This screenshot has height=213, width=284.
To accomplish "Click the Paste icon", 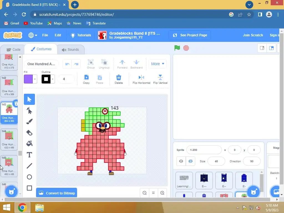I will tap(100, 79).
